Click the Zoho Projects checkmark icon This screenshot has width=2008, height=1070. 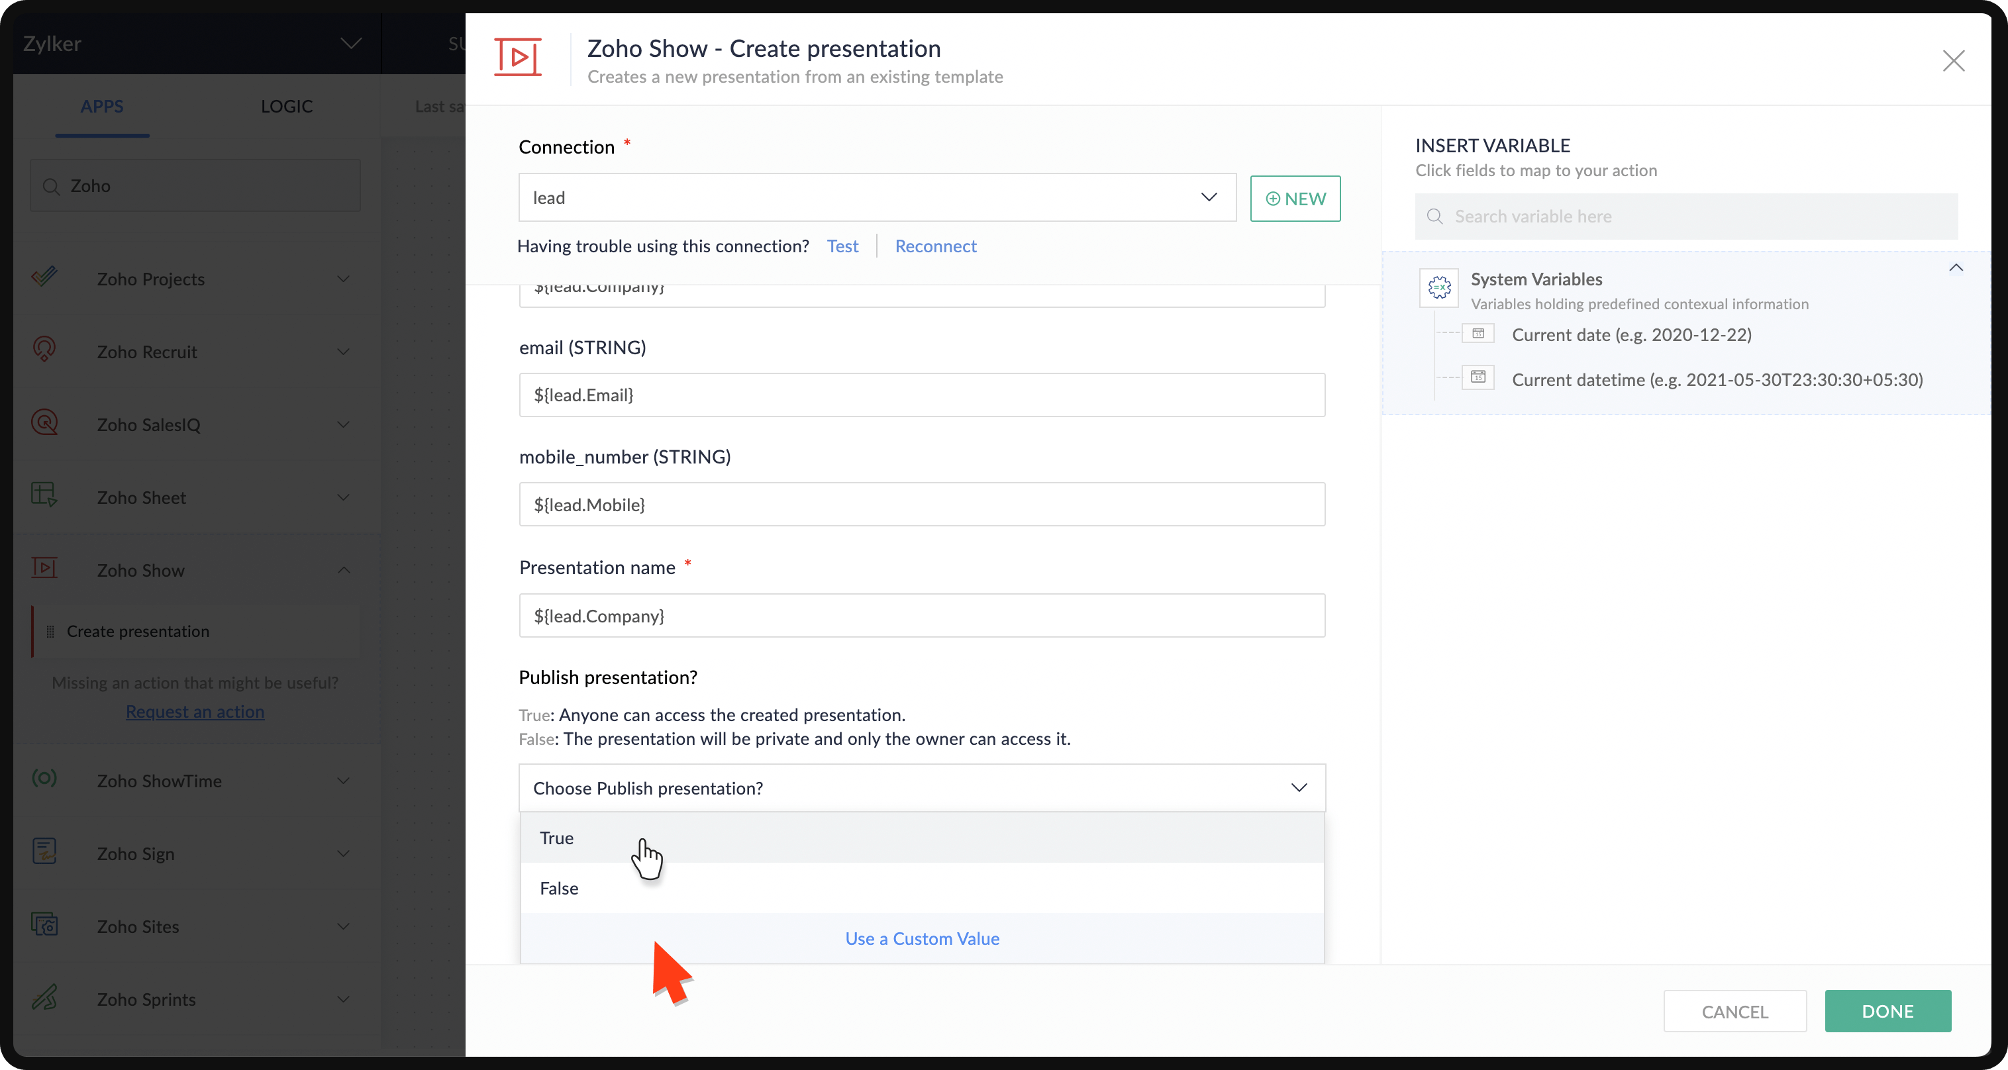44,277
